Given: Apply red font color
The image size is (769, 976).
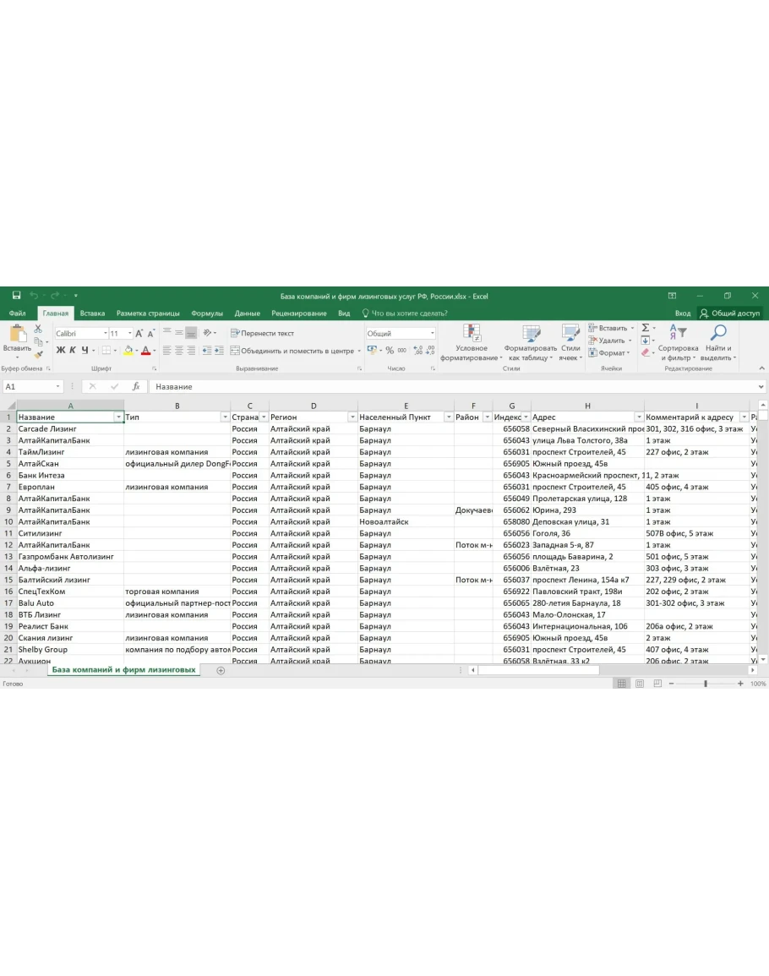Looking at the screenshot, I should point(145,351).
